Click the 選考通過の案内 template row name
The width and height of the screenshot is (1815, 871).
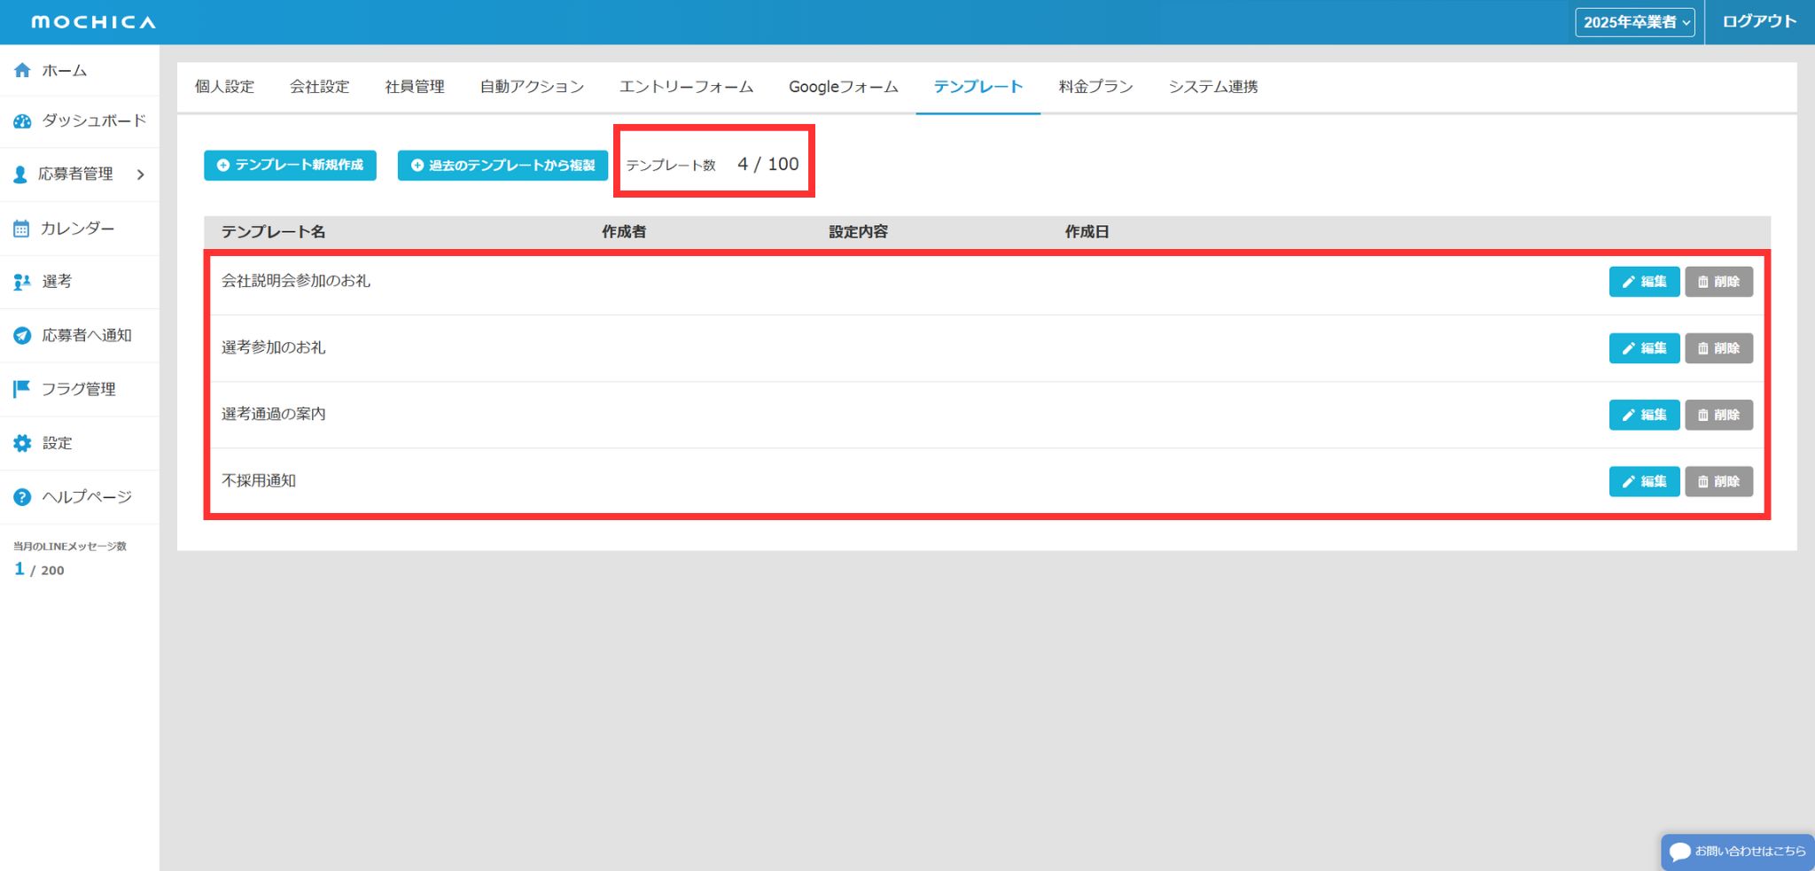pyautogui.click(x=274, y=414)
